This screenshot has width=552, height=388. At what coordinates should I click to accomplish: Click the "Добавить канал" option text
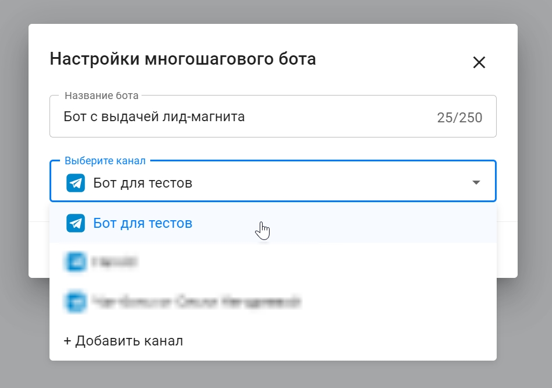(x=129, y=341)
